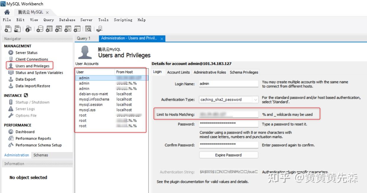The height and width of the screenshot is (193, 367).
Task: Click the Authentication String field
Action: [229, 172]
